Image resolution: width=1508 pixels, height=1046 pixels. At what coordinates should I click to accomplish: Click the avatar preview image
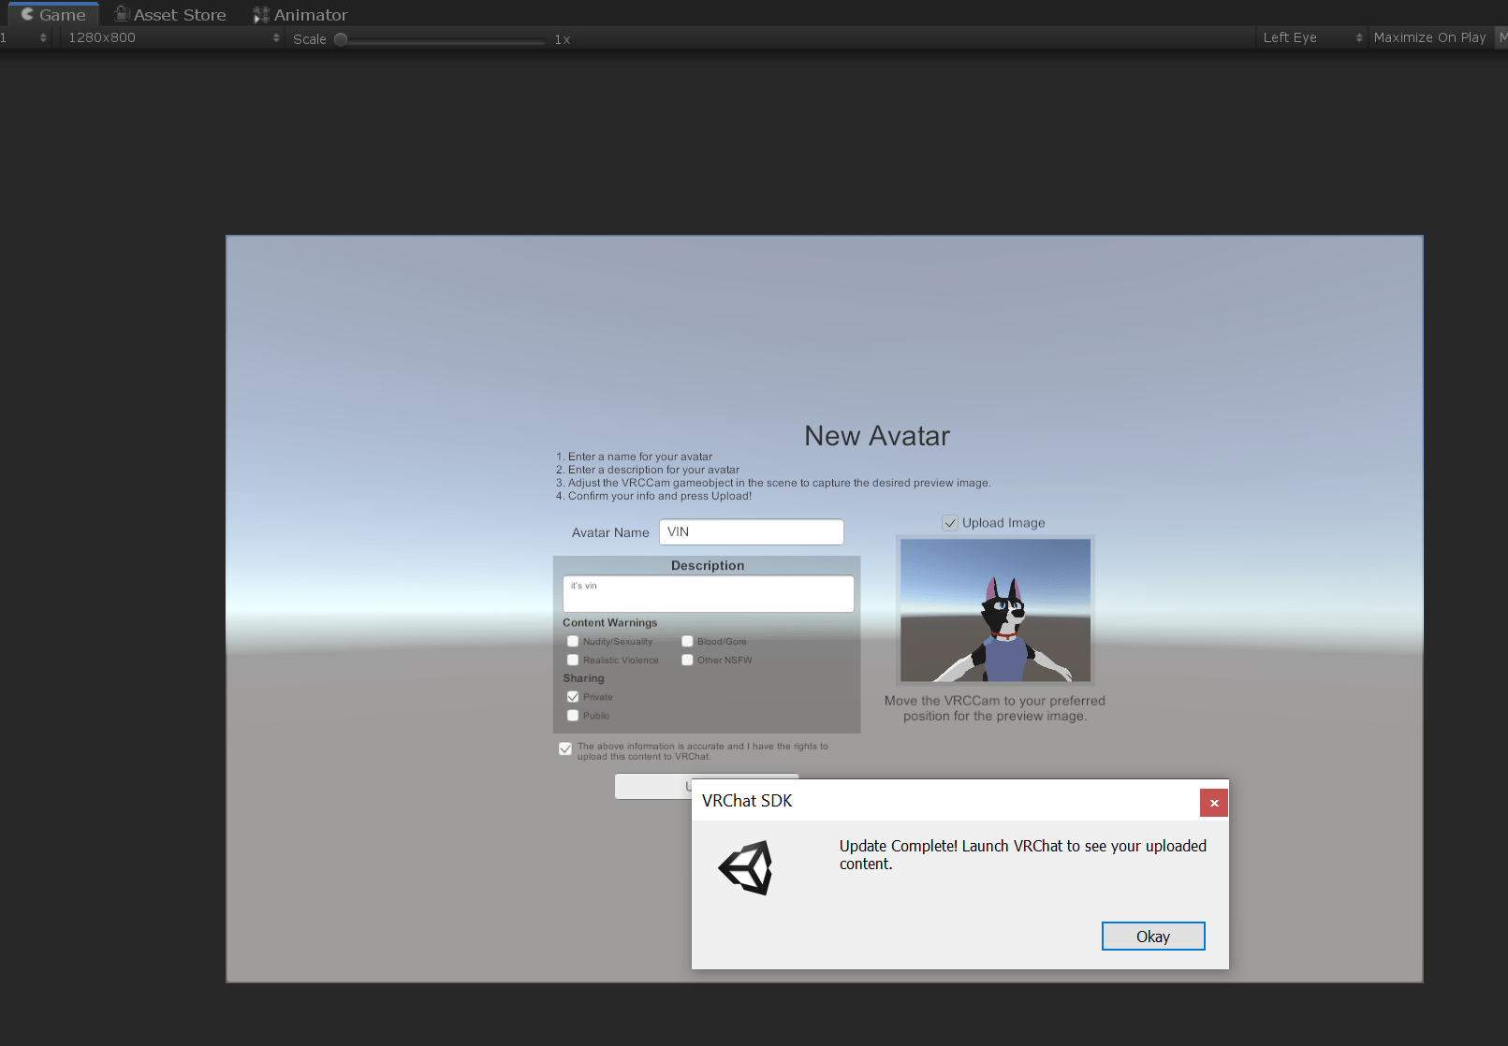coord(995,610)
